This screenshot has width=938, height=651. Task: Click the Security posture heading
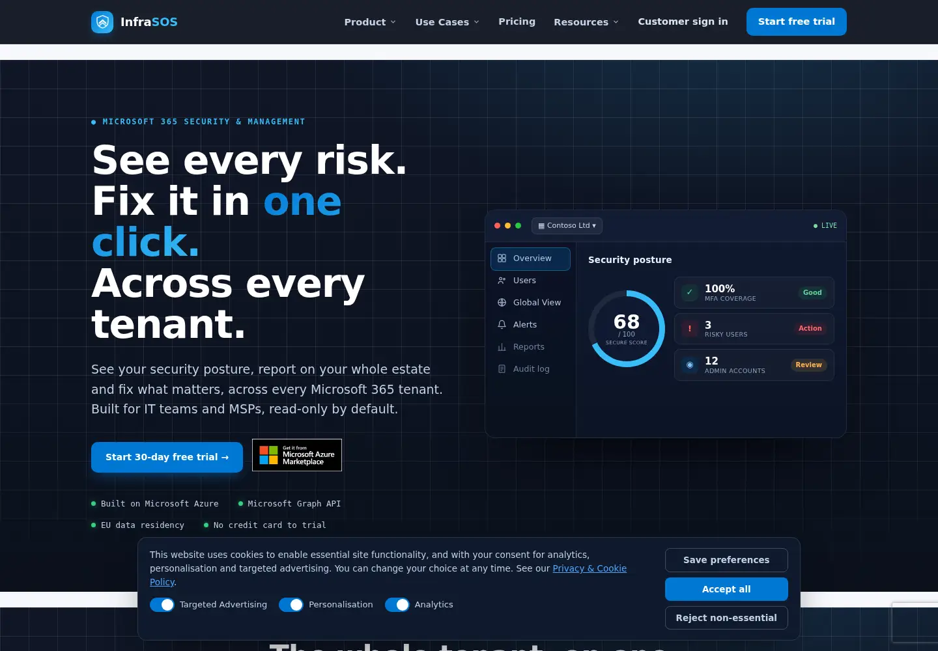(630, 260)
